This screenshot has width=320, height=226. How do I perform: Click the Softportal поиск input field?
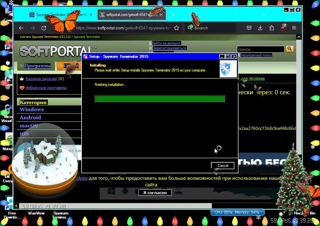pos(261,49)
